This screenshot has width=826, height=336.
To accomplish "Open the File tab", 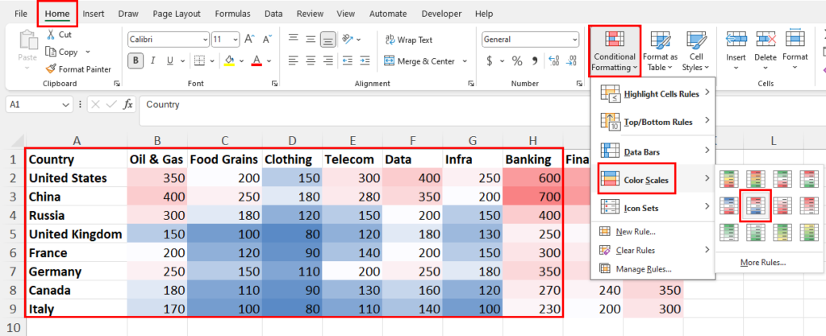I will pos(20,15).
